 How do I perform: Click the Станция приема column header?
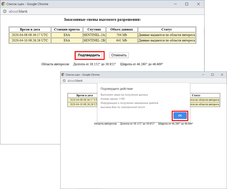pyautogui.click(x=67, y=29)
